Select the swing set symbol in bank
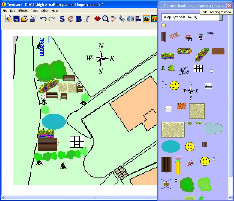 [166, 184]
